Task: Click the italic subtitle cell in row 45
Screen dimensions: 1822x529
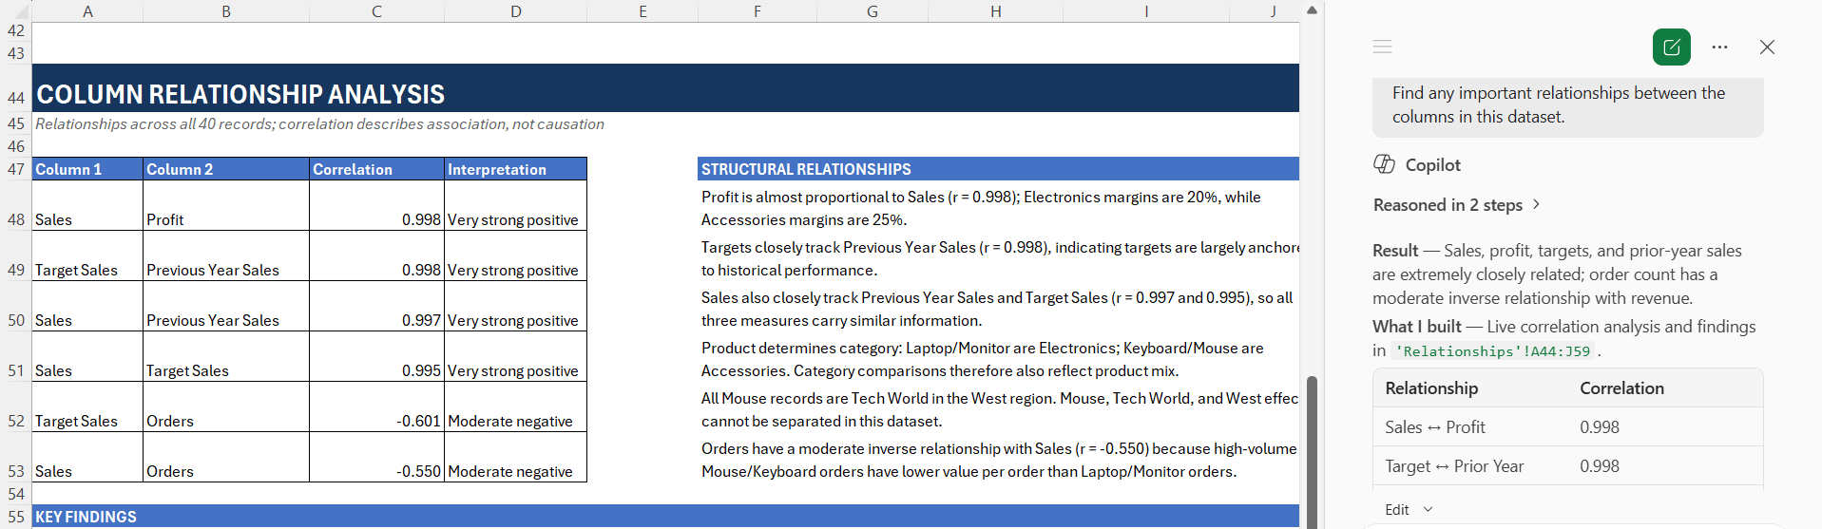Action: (319, 123)
